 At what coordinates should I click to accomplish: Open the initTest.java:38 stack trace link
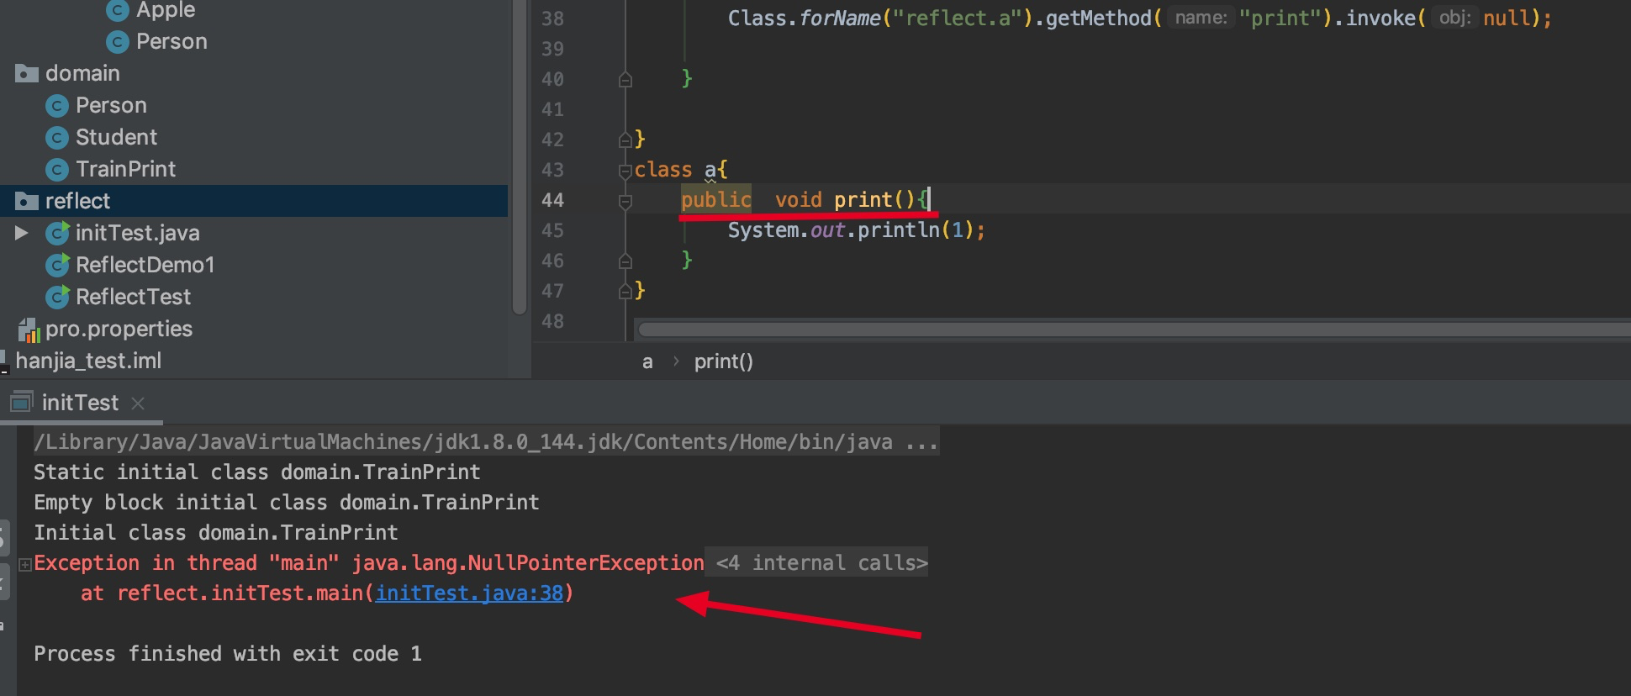[x=468, y=593]
